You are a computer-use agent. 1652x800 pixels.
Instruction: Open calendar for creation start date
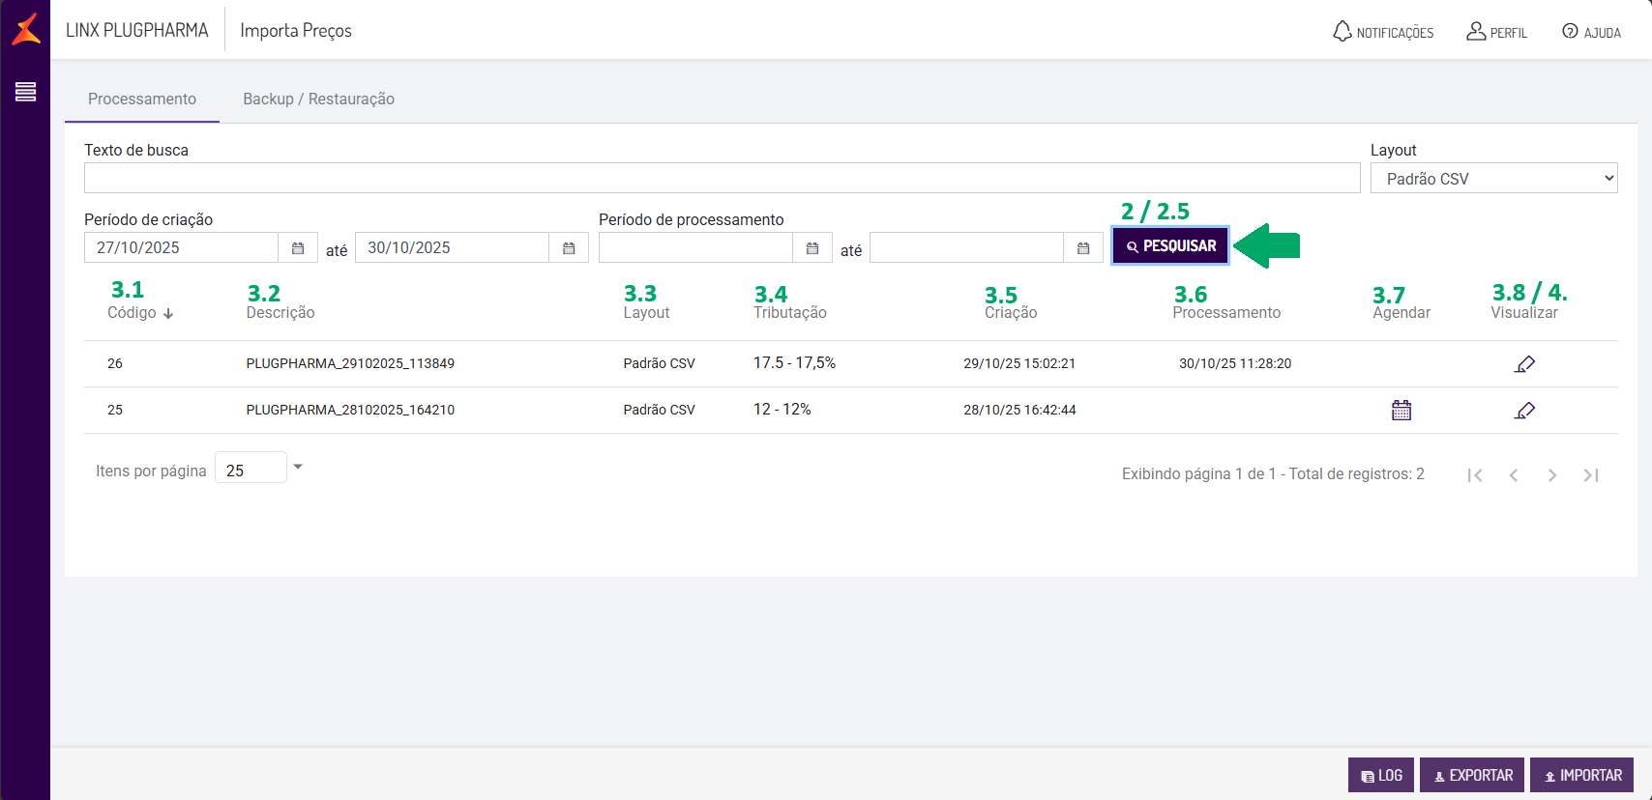coord(298,248)
